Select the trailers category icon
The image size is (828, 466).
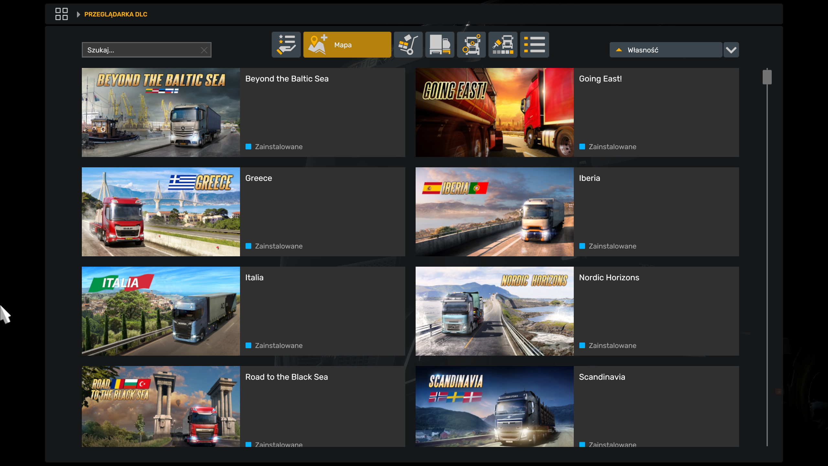440,45
